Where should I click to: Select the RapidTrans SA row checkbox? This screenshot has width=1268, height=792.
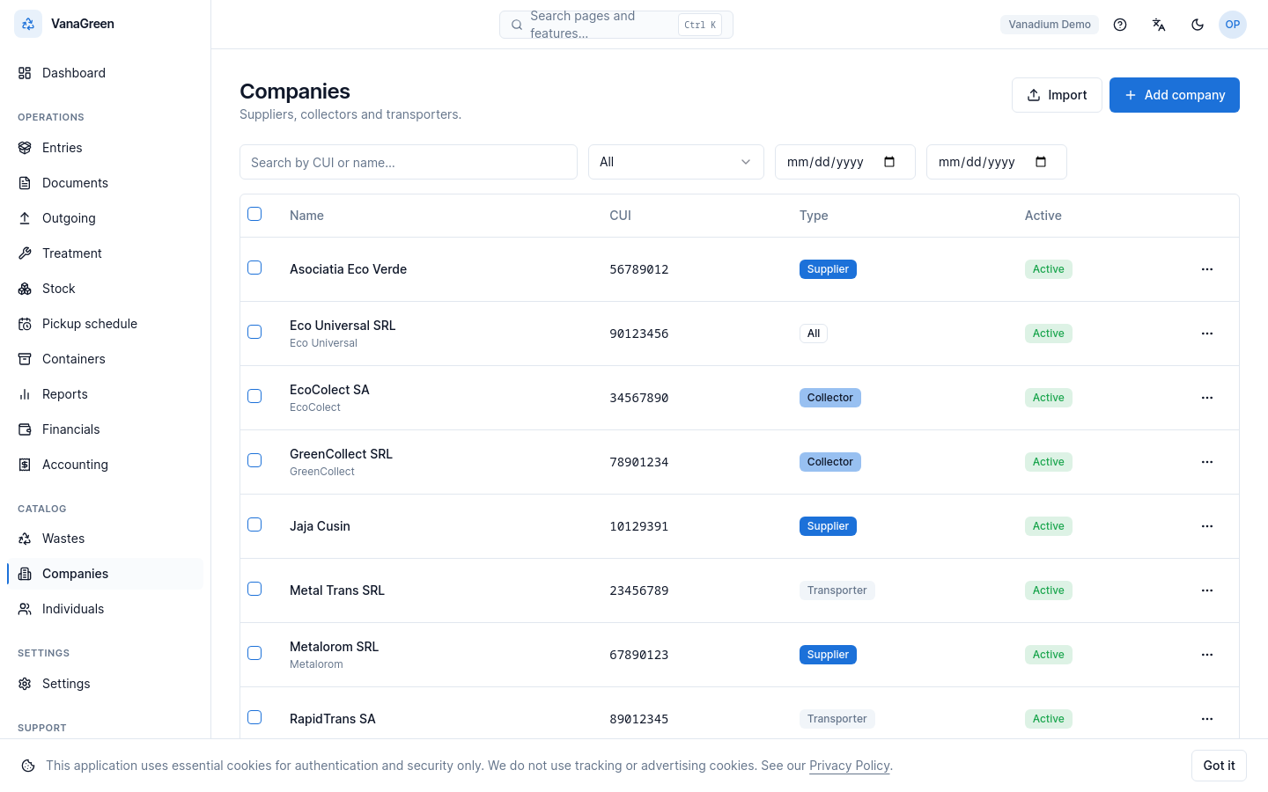tap(254, 717)
